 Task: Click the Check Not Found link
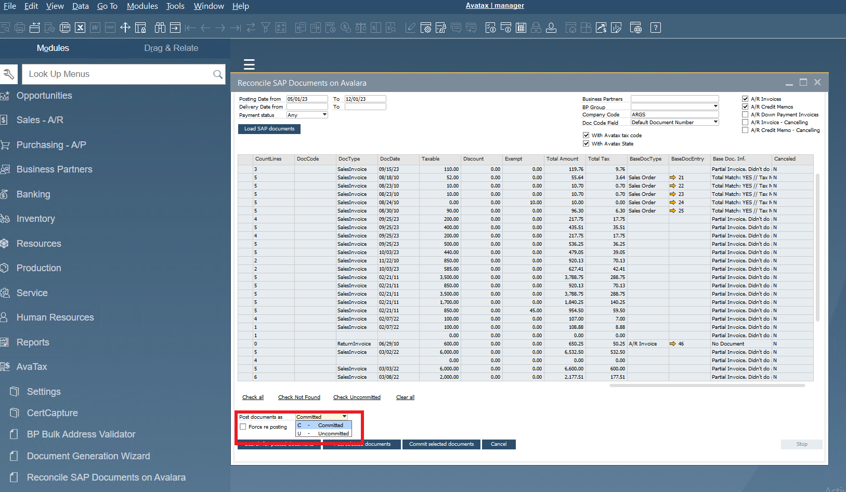click(299, 397)
